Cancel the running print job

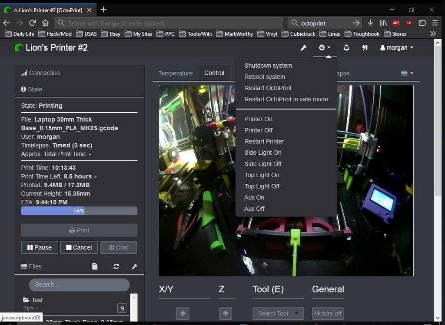click(x=79, y=247)
